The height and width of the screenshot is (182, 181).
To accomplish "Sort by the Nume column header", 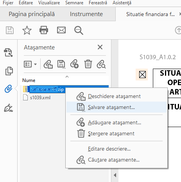I will (29, 80).
